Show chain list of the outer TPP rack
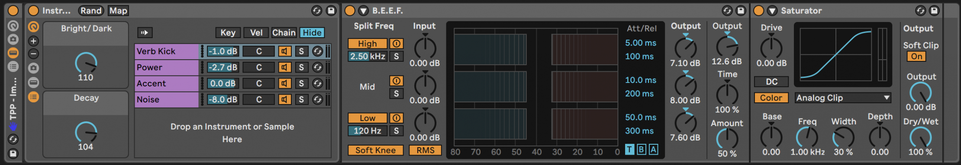The height and width of the screenshot is (165, 961). point(13,67)
